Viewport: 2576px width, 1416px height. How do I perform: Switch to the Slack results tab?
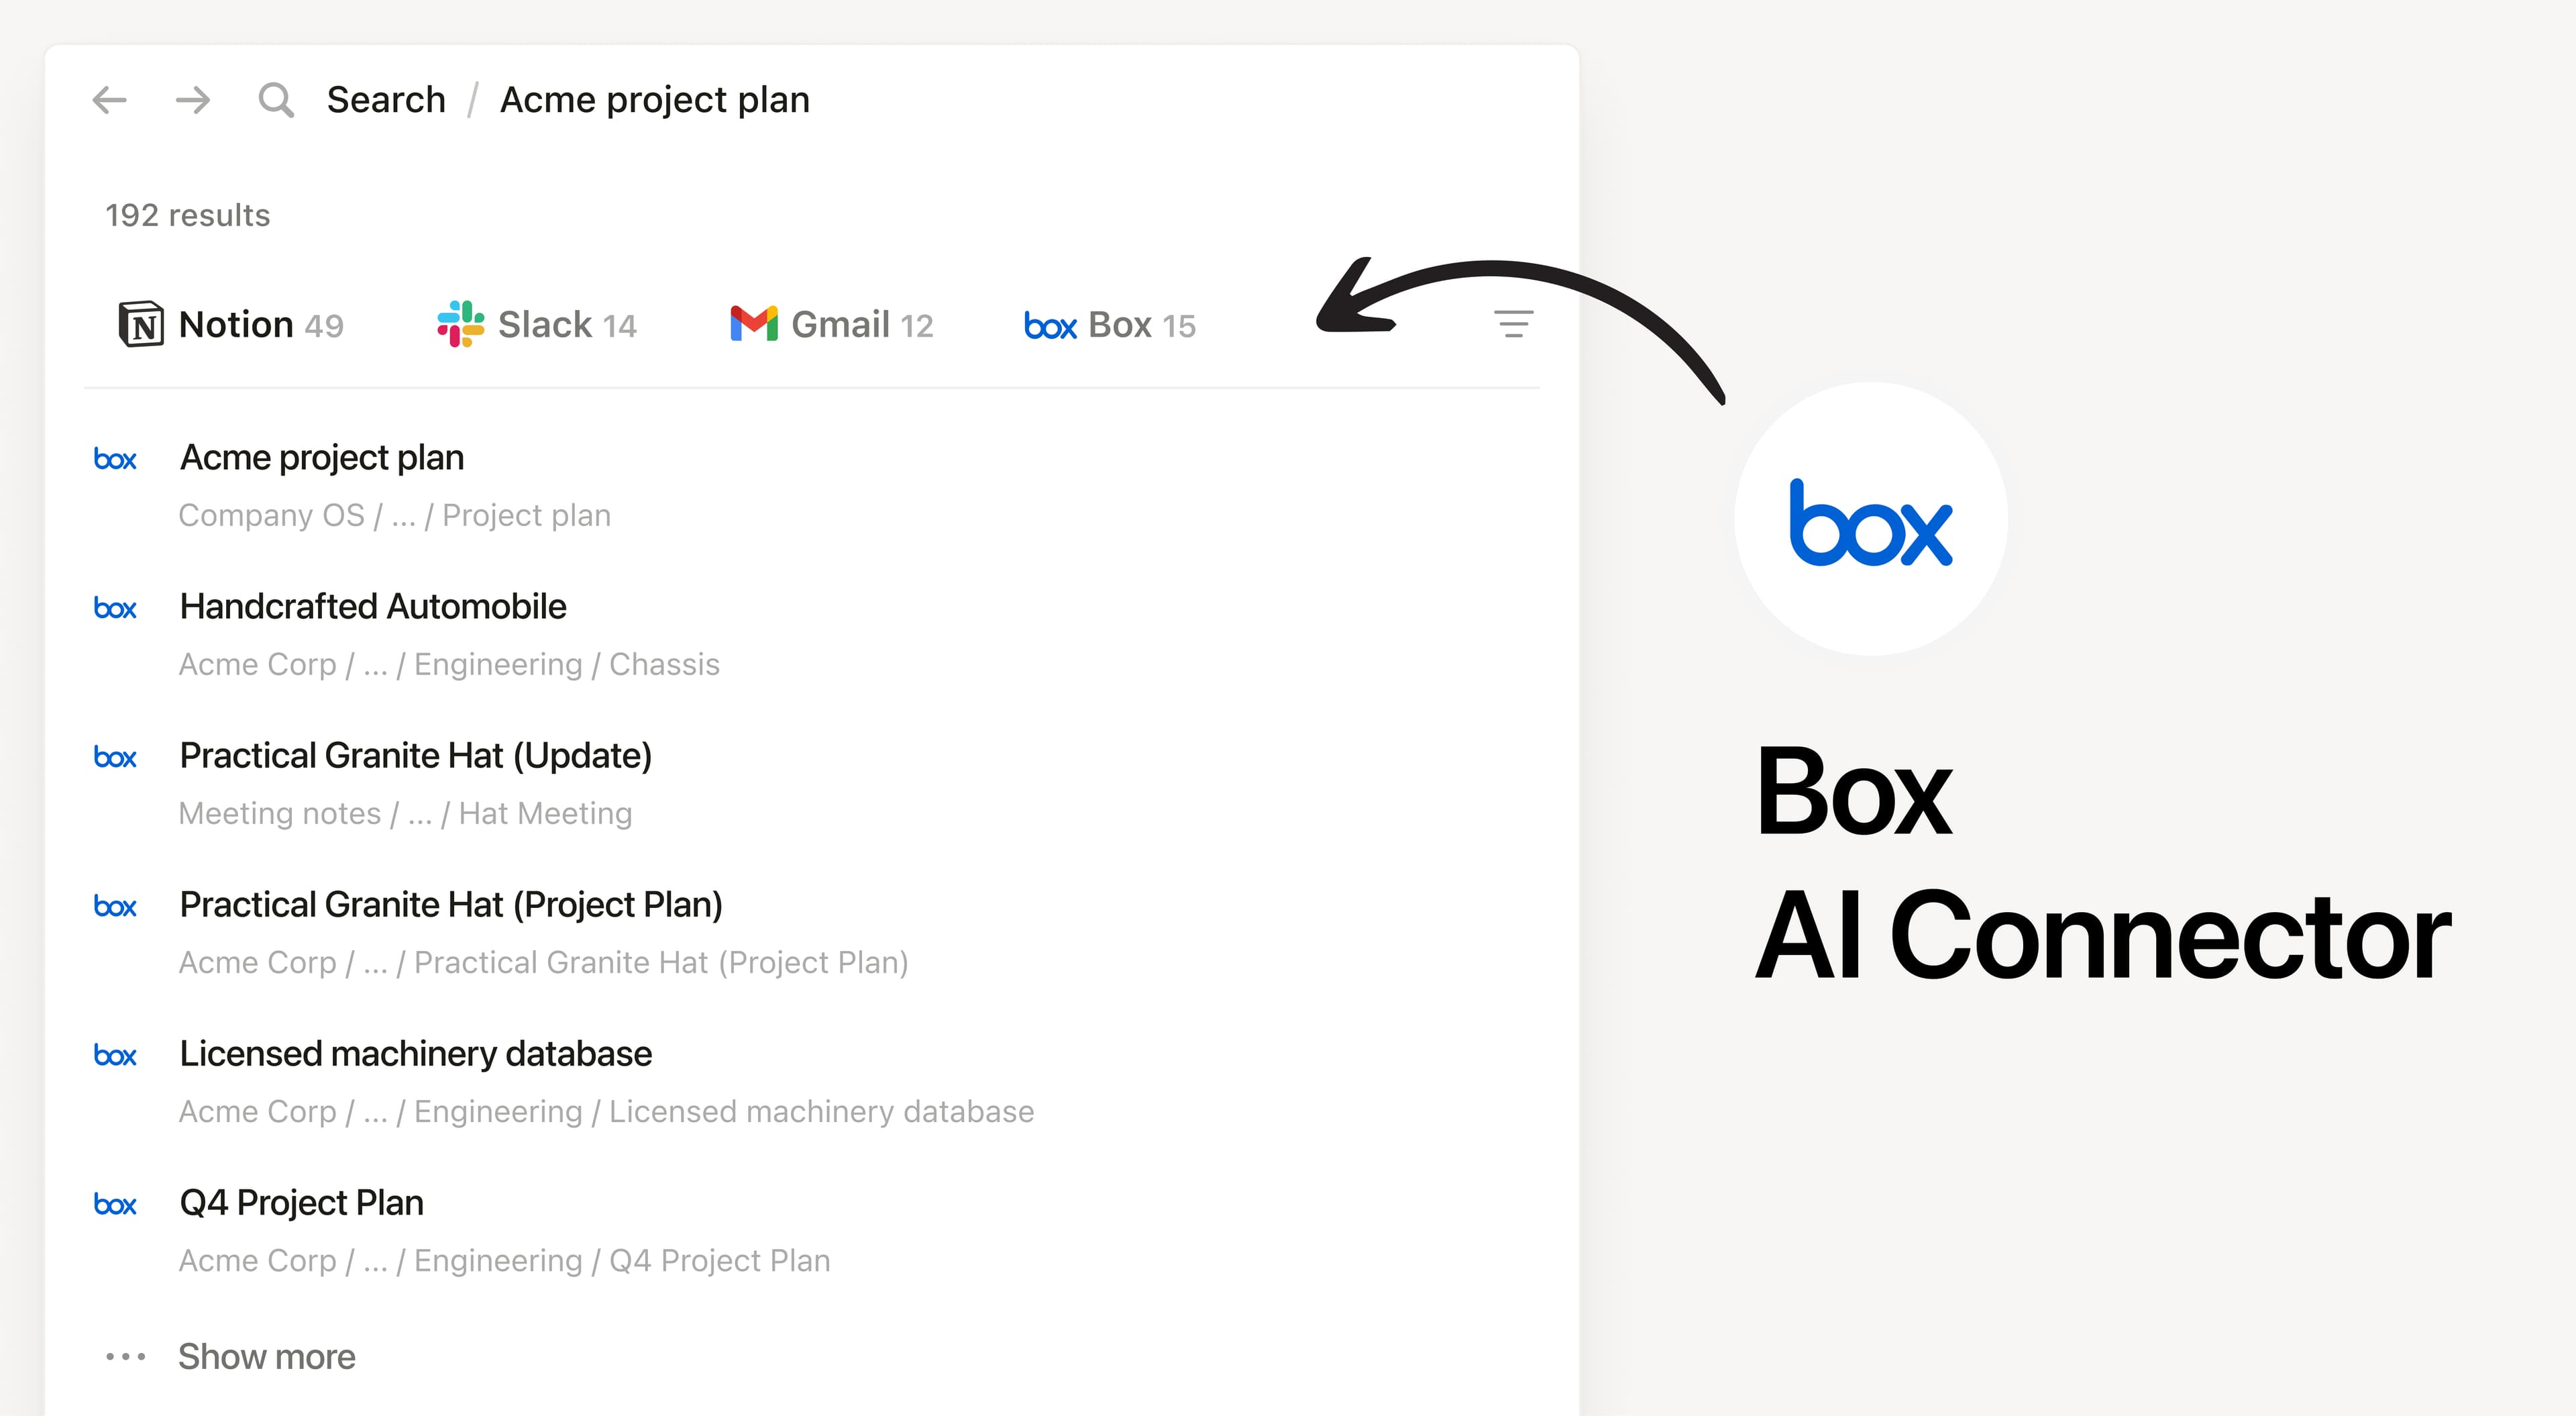(537, 325)
